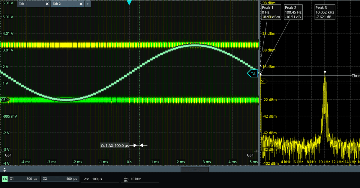Click the Peak 3 diamond marker on spectrum

pos(325,72)
